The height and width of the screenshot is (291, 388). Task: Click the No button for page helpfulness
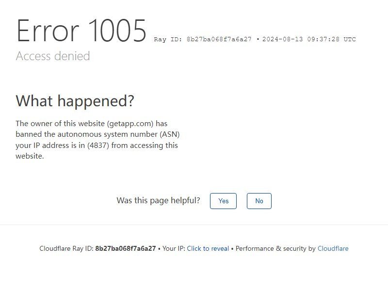(x=259, y=201)
